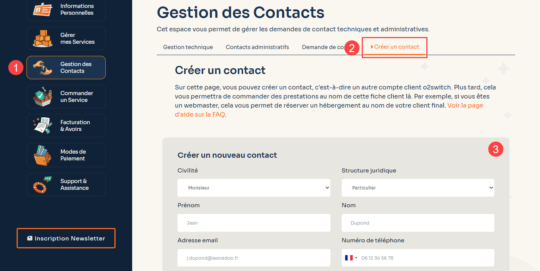Switch to the Gestion technique tab
The height and width of the screenshot is (271, 540).
pos(188,47)
